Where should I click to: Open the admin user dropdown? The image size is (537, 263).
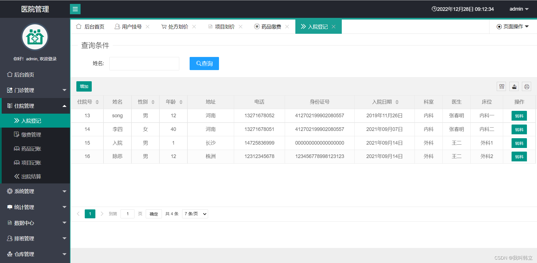519,9
